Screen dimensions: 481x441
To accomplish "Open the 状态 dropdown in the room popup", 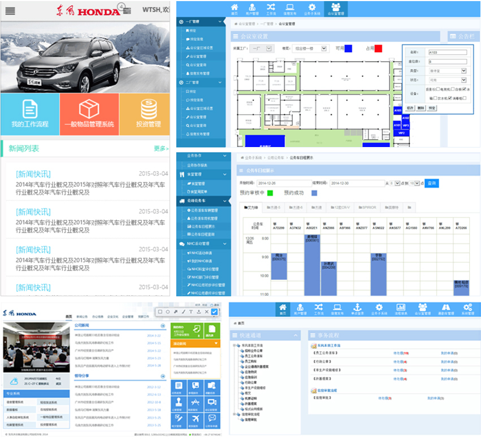I will (x=448, y=80).
